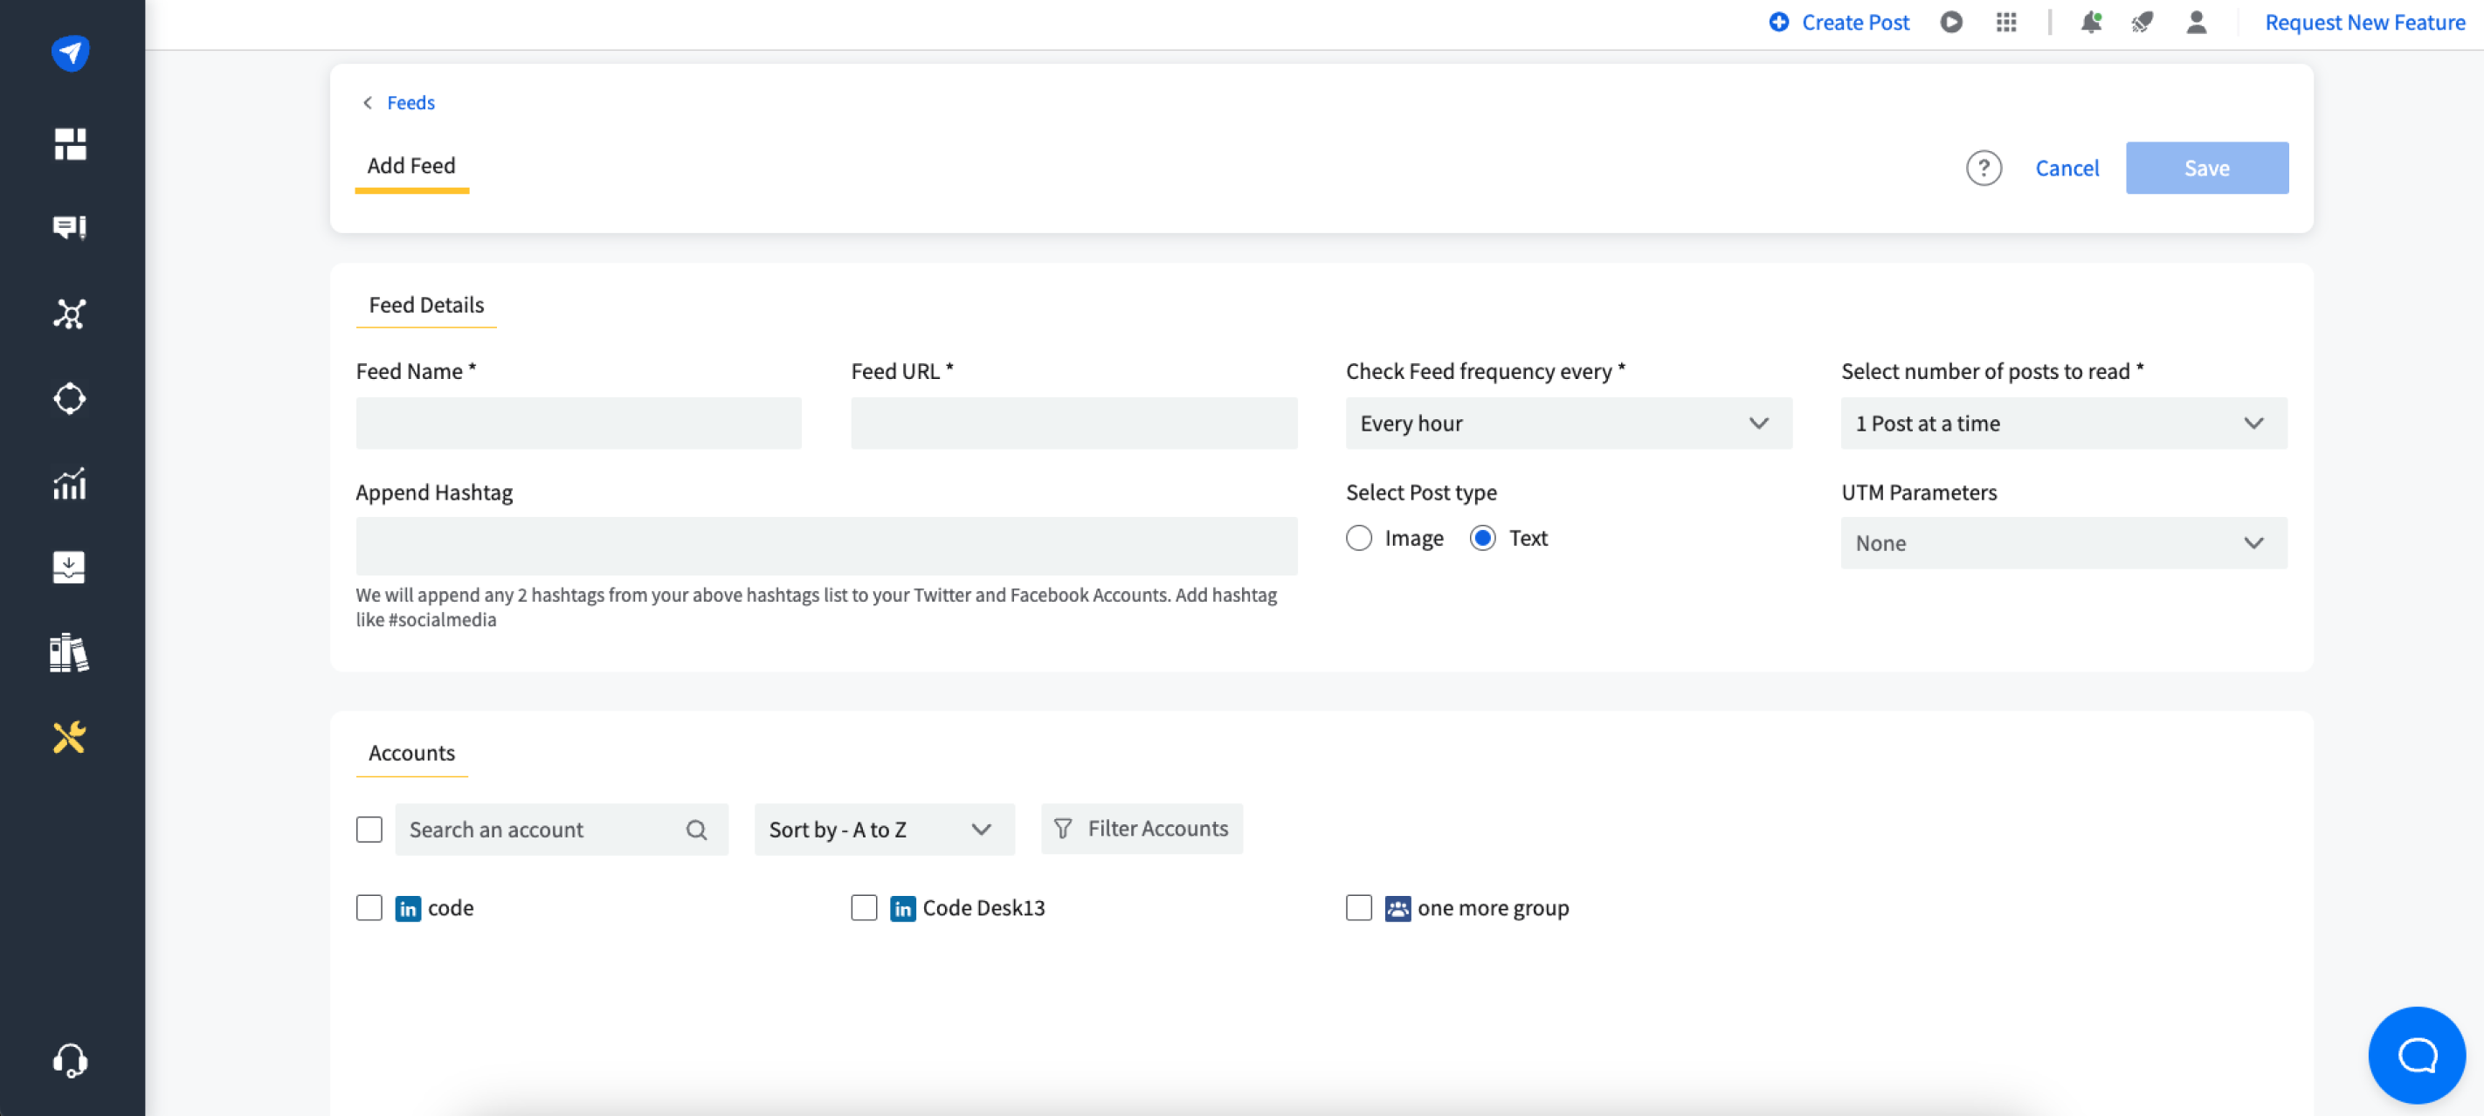Click the Feed URL input field
Viewport: 2484px width, 1116px height.
tap(1073, 423)
